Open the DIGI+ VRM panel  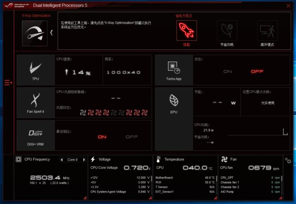pyautogui.click(x=36, y=135)
